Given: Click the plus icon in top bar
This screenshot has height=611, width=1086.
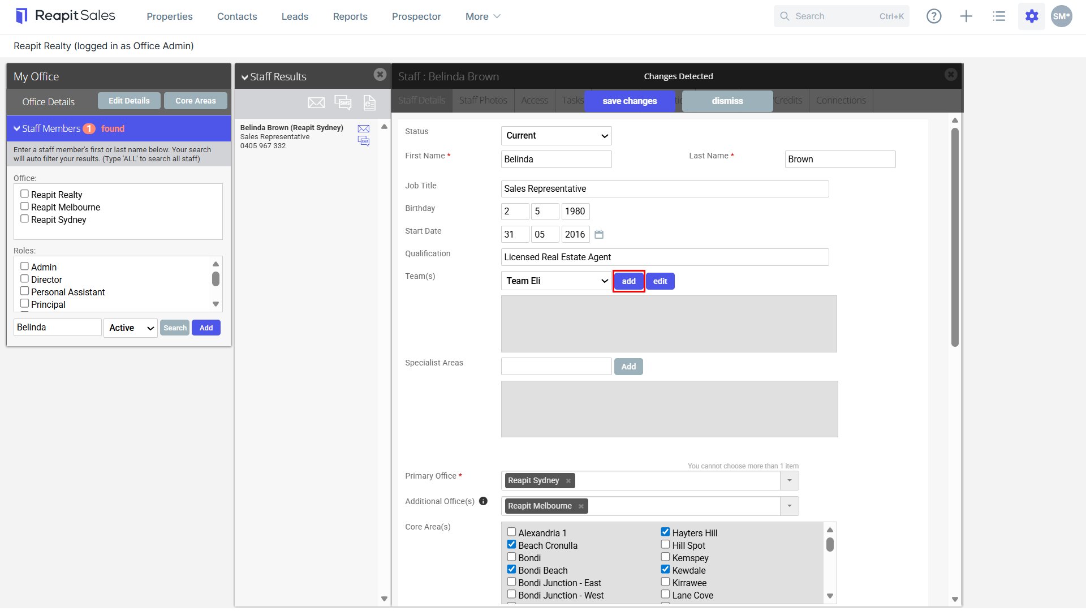Looking at the screenshot, I should [x=967, y=16].
